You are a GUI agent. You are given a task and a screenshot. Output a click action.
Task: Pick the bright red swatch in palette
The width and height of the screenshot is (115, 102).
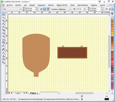(112, 59)
